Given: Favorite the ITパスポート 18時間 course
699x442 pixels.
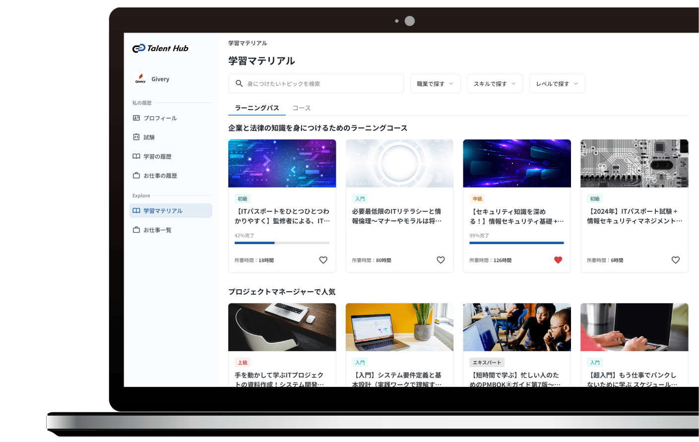Looking at the screenshot, I should pos(323,260).
